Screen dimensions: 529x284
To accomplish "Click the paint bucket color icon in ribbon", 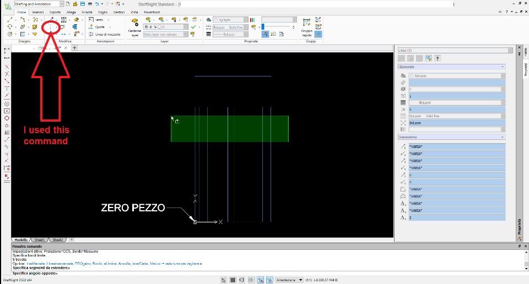I will pos(209,20).
